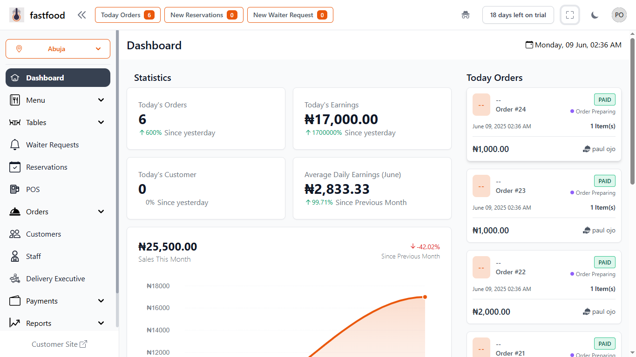Open the Customer Site link
The width and height of the screenshot is (636, 357).
point(59,344)
